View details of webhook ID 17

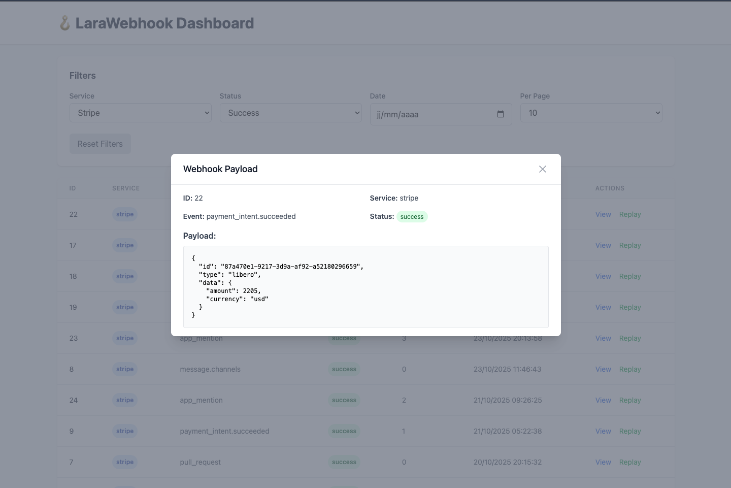pos(603,245)
